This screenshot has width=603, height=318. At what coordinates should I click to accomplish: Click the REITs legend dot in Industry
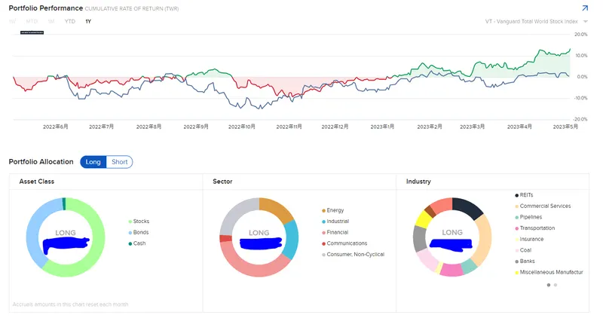click(x=516, y=195)
